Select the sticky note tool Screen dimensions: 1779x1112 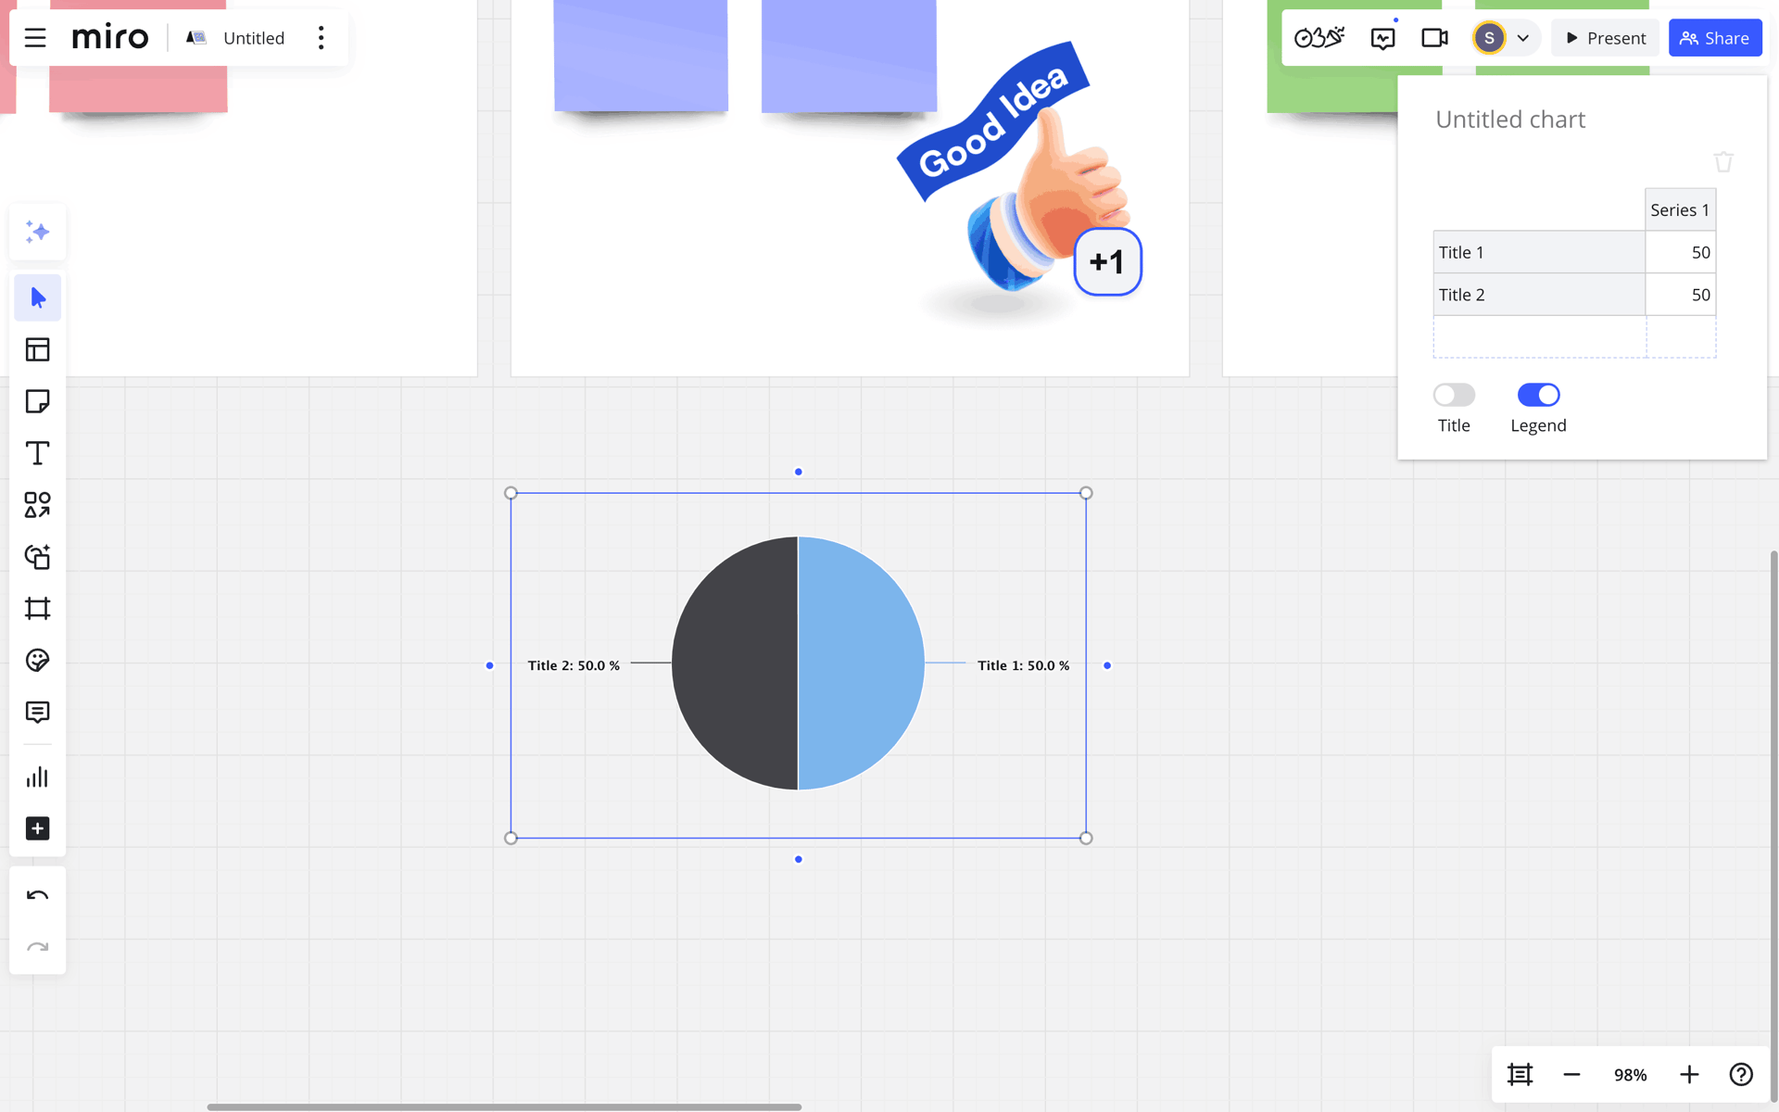38,401
